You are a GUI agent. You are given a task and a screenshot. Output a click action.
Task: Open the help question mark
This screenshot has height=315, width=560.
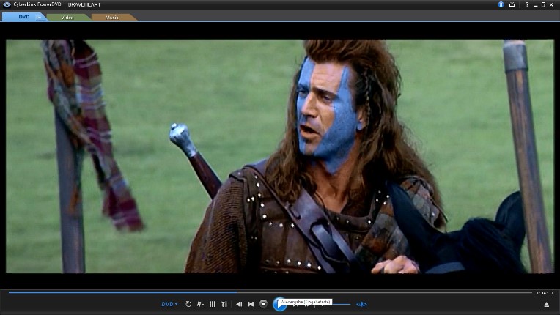point(526,4)
